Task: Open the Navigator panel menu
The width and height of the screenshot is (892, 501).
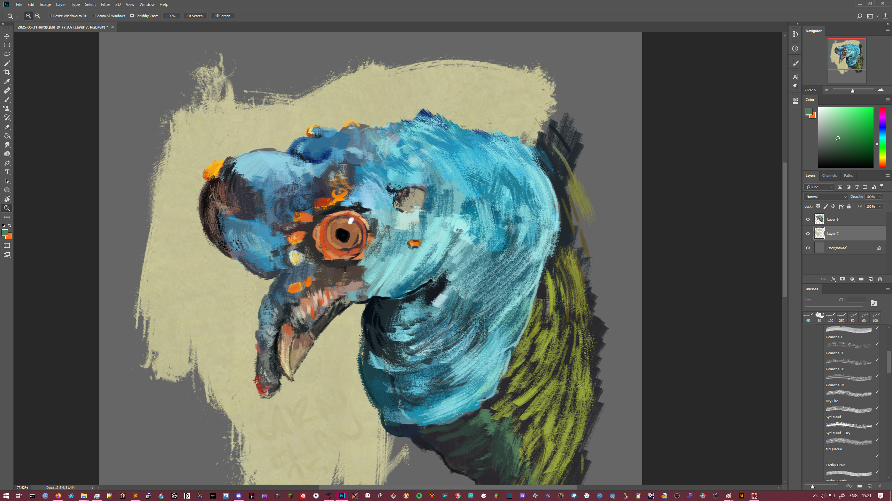Action: click(887, 31)
